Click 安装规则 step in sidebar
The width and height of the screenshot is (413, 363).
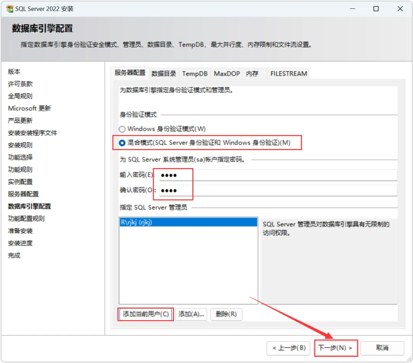point(20,145)
